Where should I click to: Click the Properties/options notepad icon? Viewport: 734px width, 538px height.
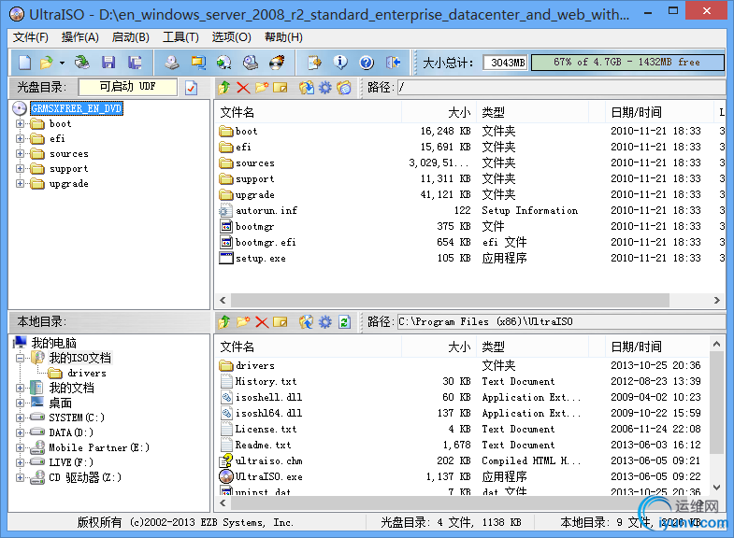click(x=314, y=63)
